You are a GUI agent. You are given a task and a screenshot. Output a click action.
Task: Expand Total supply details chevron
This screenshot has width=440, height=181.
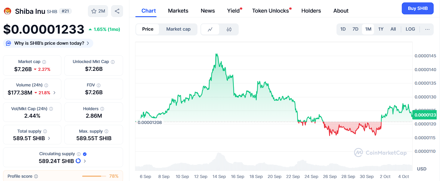click(x=49, y=138)
